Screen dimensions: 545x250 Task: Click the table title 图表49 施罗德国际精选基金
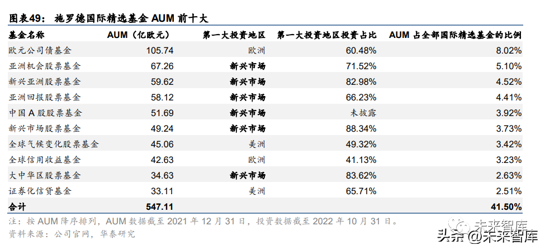[108, 18]
